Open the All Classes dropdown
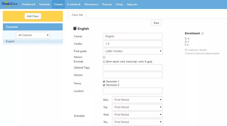The image size is (227, 126). click(33, 35)
